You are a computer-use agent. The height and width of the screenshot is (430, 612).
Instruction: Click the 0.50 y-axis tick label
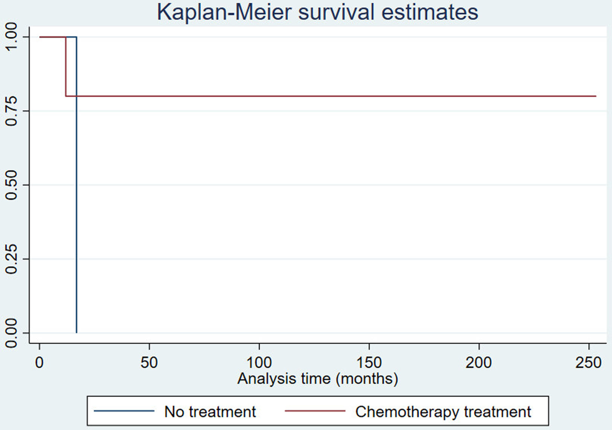point(12,185)
